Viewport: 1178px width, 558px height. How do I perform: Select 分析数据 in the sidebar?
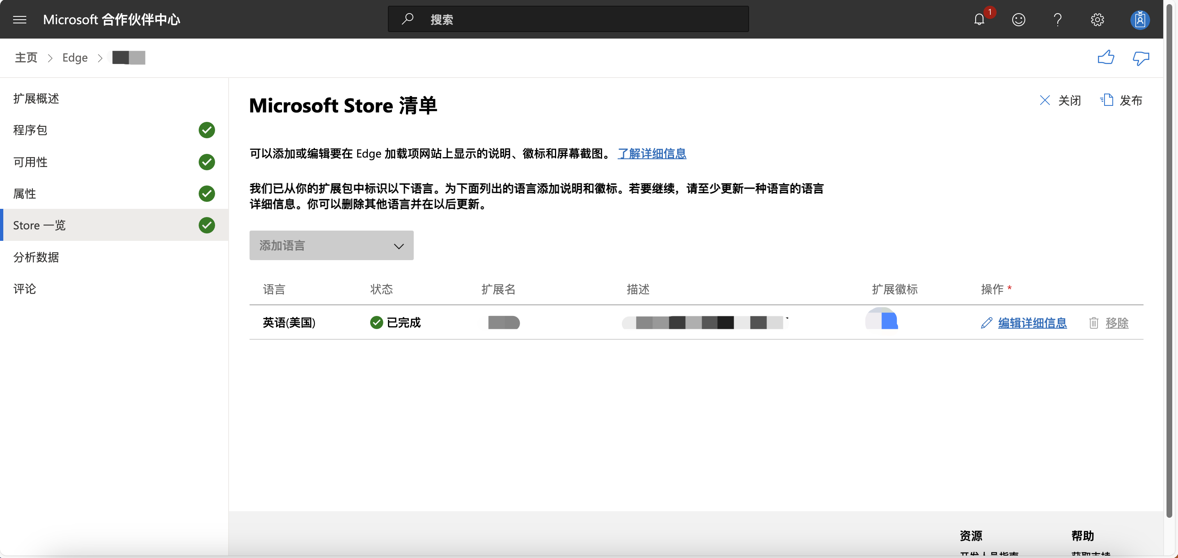click(x=114, y=257)
